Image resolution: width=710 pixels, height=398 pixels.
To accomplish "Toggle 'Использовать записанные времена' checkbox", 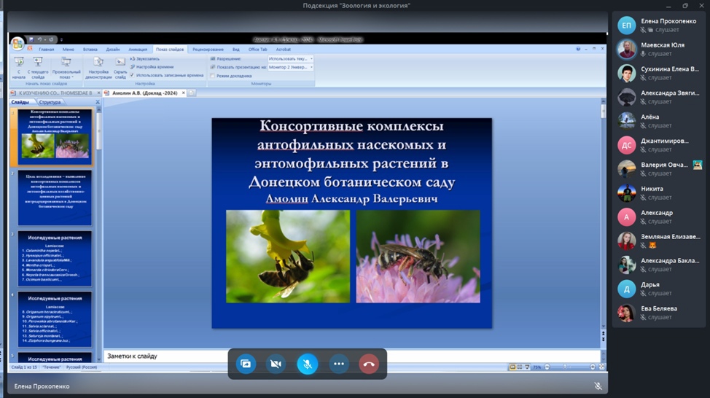I will pos(132,75).
